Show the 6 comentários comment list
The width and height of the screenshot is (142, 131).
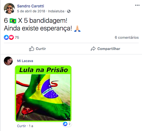coord(127,37)
